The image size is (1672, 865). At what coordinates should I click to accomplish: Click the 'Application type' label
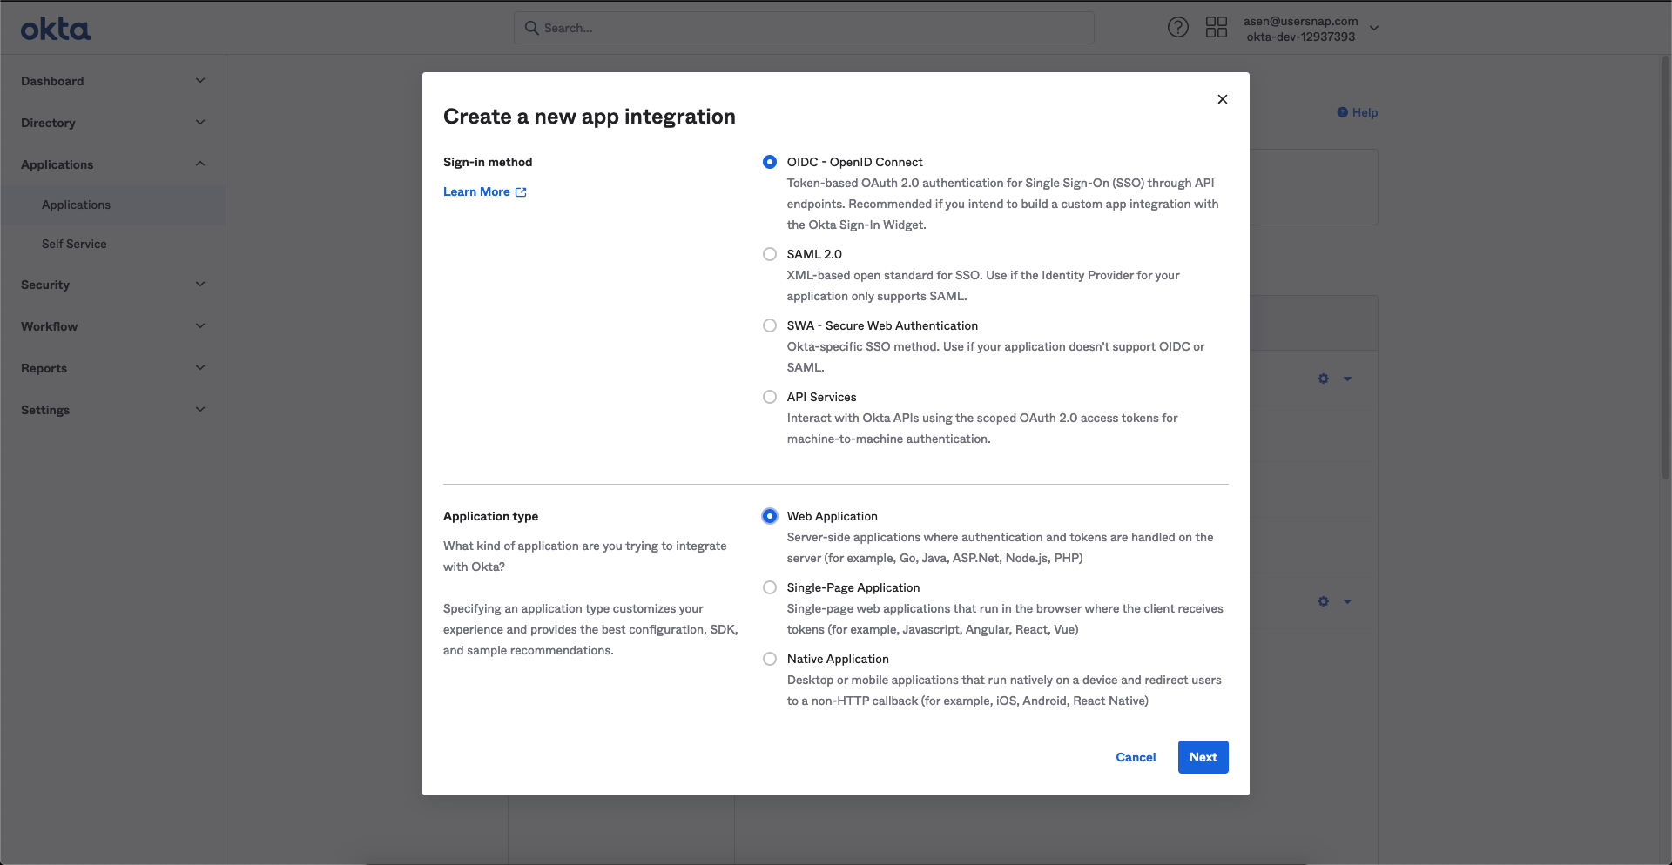[490, 516]
